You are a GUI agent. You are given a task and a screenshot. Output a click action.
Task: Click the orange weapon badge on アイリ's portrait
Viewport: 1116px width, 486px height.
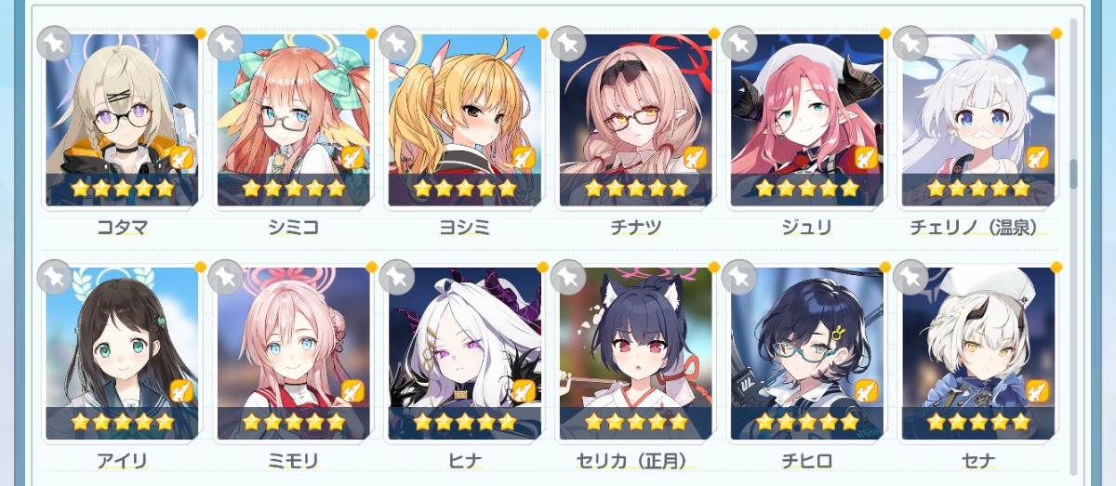click(181, 391)
